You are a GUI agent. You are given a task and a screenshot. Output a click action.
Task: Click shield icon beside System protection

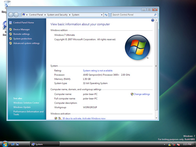click(11, 39)
